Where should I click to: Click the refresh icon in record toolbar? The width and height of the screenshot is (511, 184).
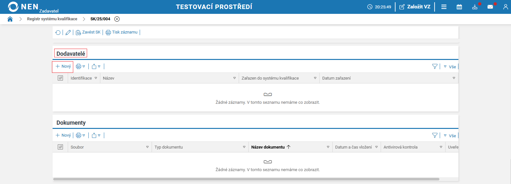[x=58, y=33]
